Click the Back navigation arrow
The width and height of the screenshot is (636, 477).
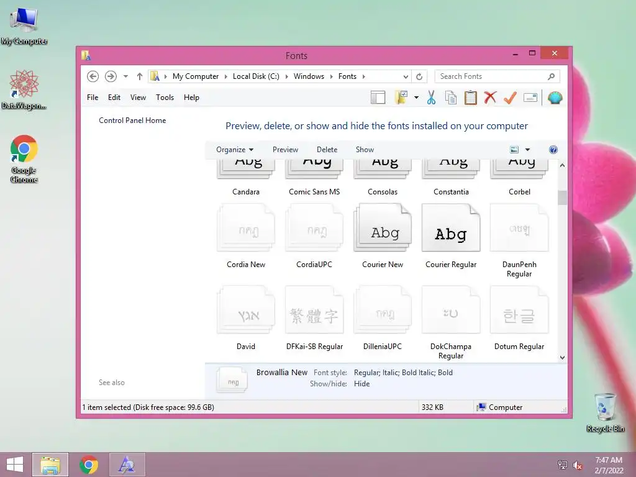coord(93,76)
